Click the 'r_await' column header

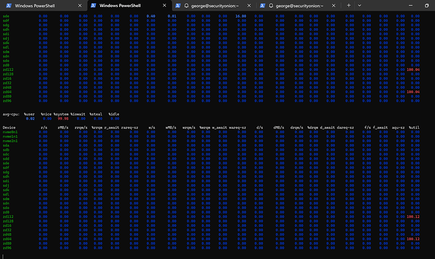pyautogui.click(x=112, y=128)
